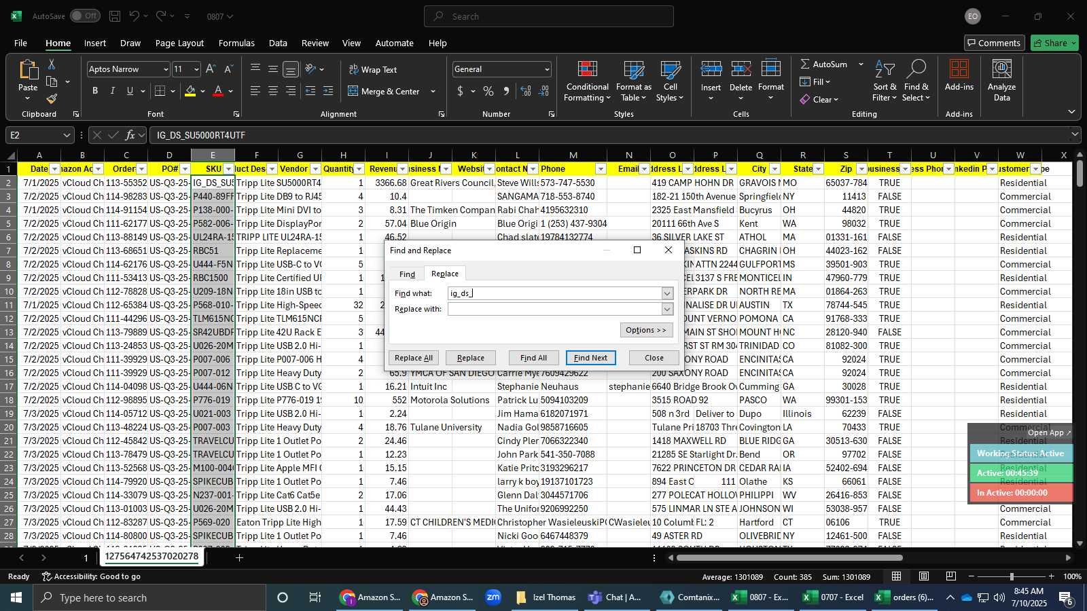Open Zoom app in Windows taskbar
Viewport: 1087px width, 611px height.
coord(493,597)
